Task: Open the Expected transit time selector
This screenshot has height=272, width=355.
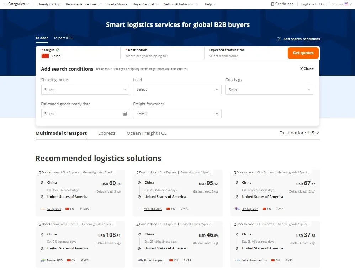Action: coord(245,56)
